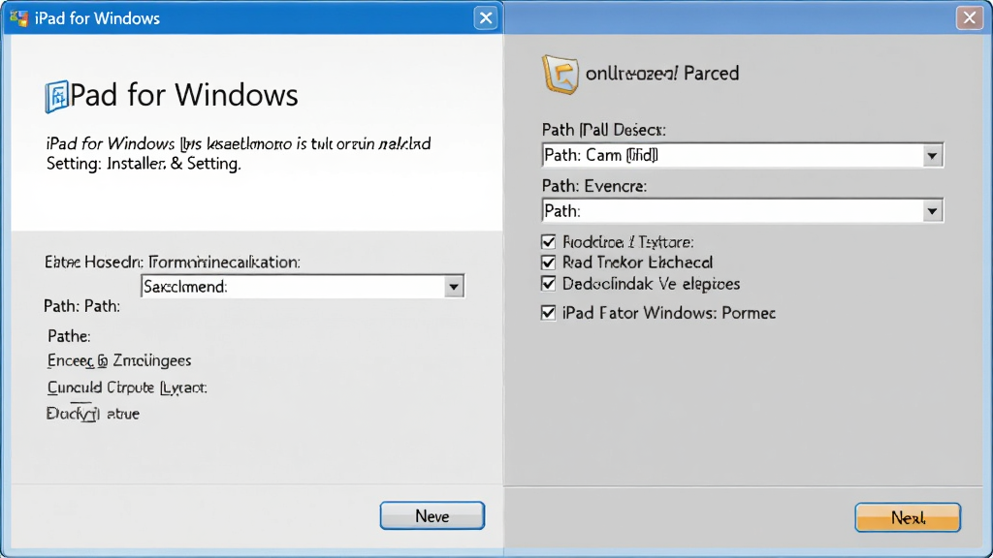
Task: Click the large 'iPad for Windows' heading
Action: coord(183,96)
